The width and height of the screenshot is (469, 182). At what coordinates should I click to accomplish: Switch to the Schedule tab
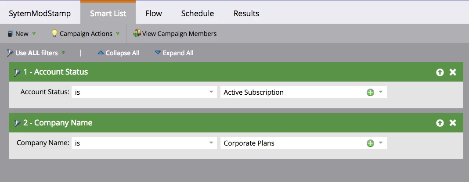pyautogui.click(x=197, y=14)
